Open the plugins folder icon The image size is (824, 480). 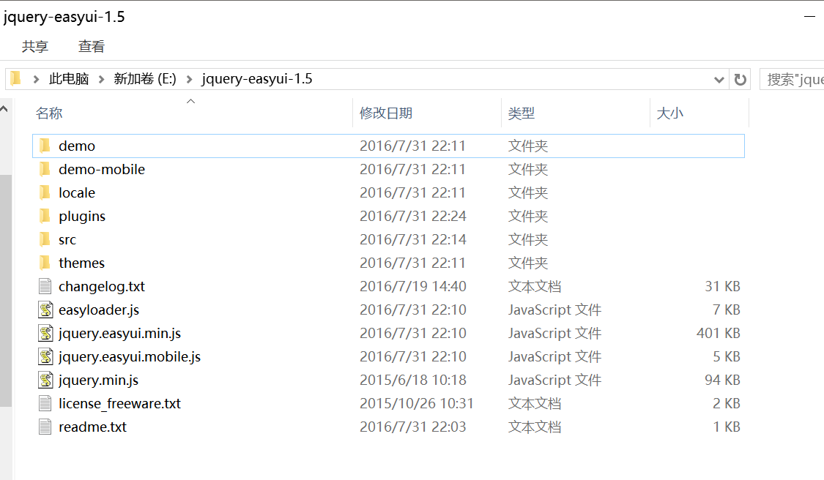[x=45, y=216]
